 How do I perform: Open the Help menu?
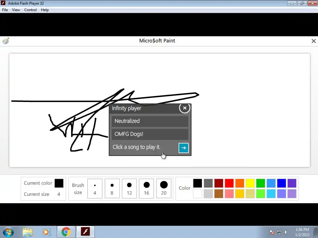(x=45, y=10)
